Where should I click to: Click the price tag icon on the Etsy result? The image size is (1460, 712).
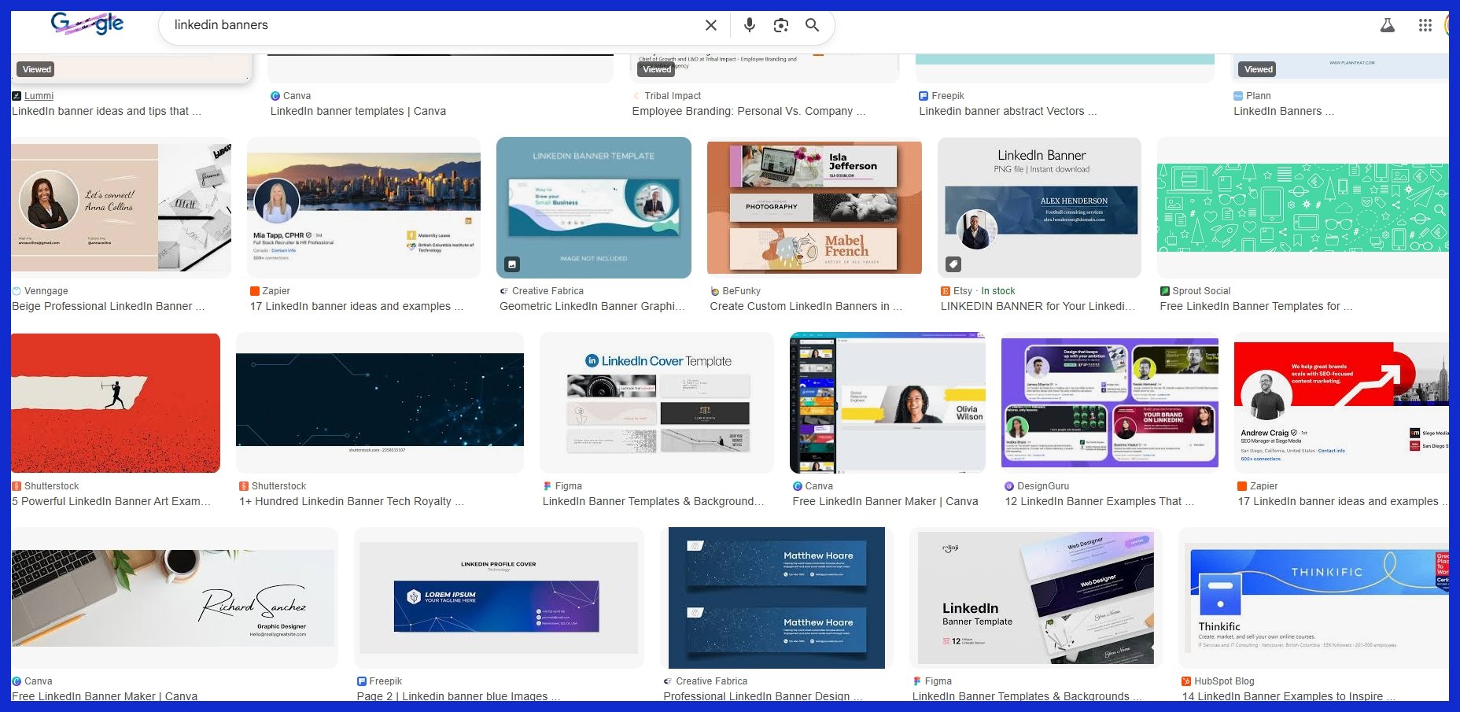(x=954, y=264)
